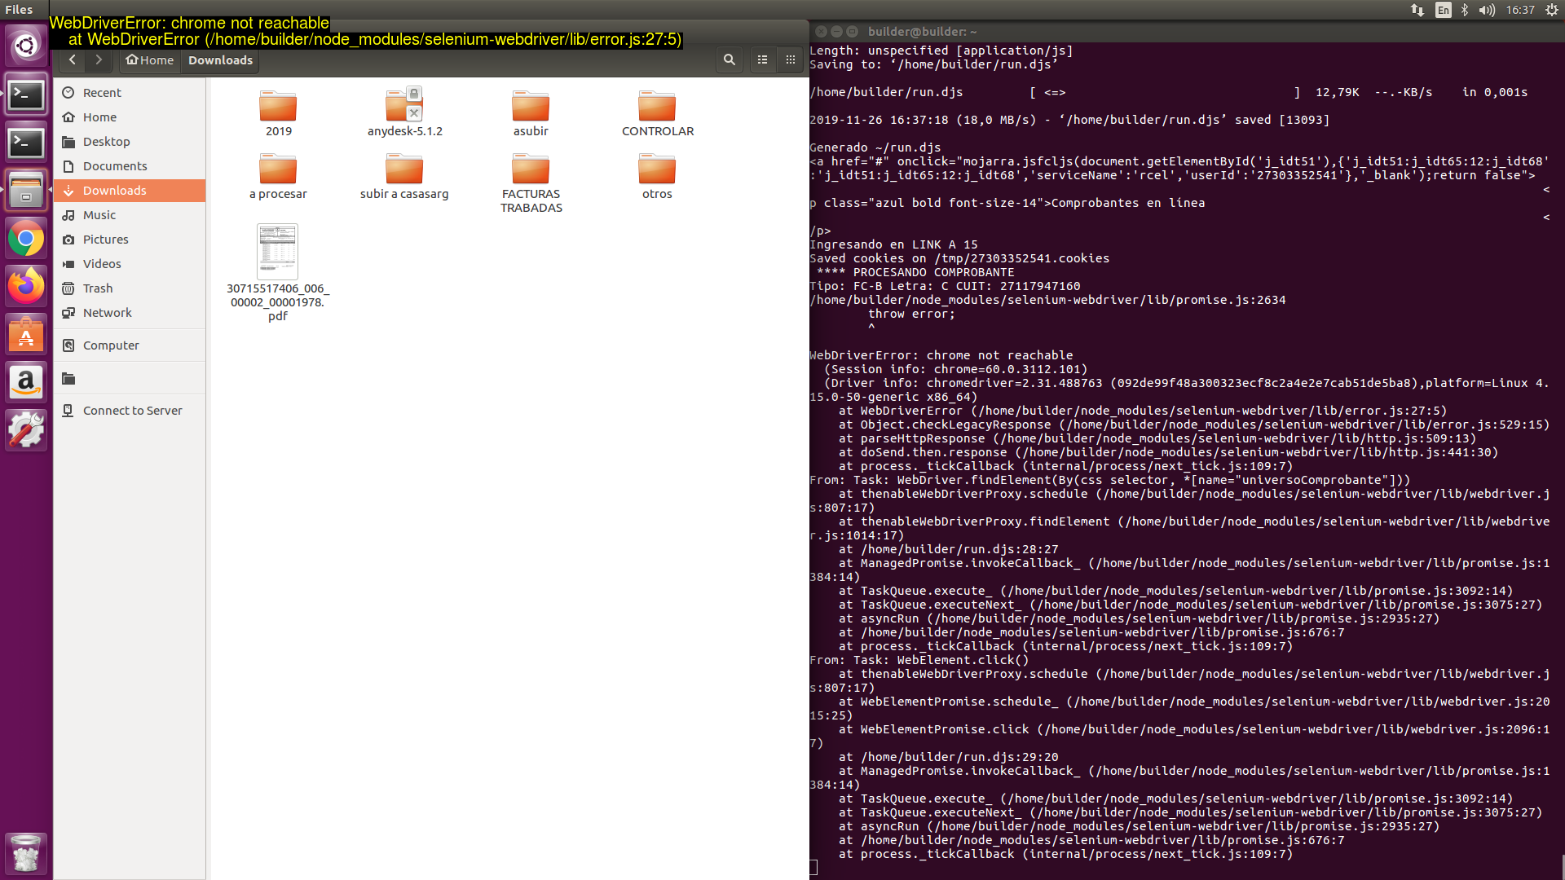1565x880 pixels.
Task: Open the first Terminal launcher icon
Action: 26,95
